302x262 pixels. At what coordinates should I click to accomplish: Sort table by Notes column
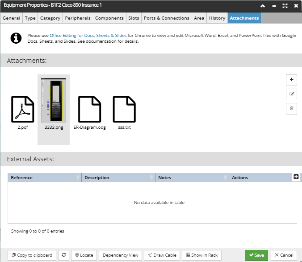point(192,177)
